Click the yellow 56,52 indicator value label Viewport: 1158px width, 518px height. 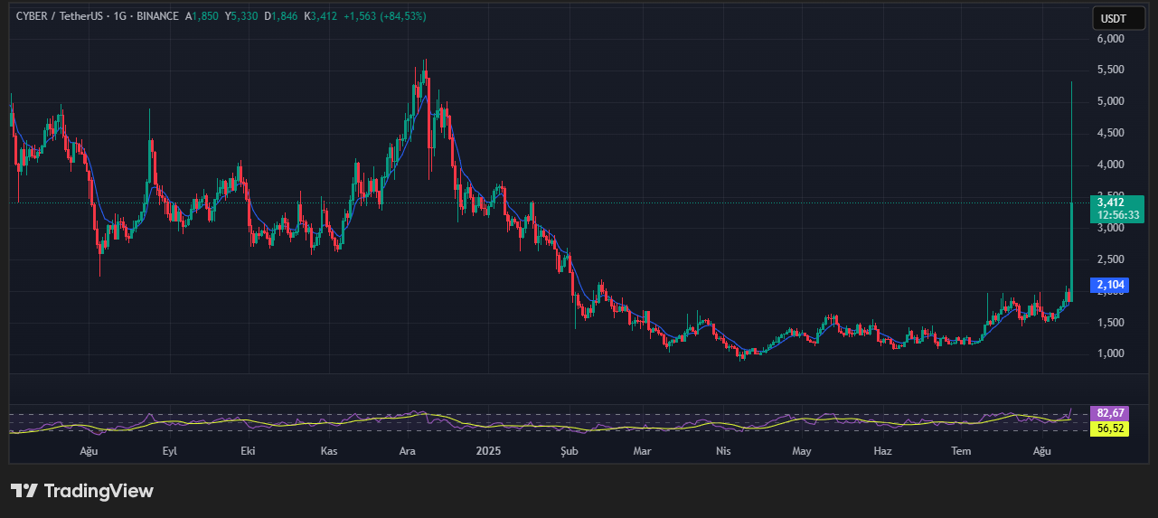(x=1109, y=429)
